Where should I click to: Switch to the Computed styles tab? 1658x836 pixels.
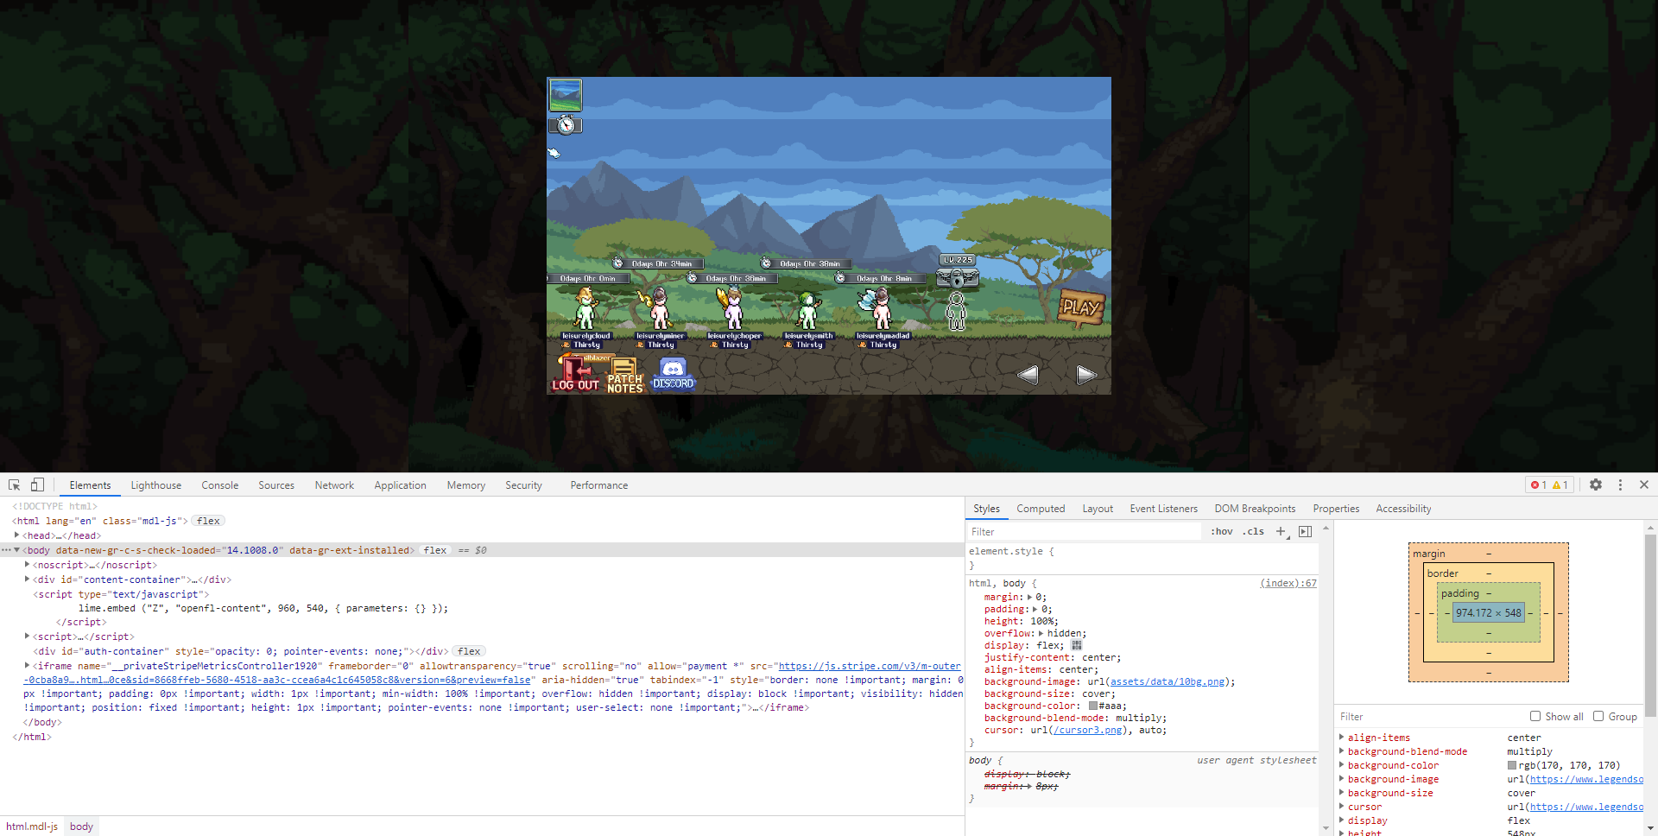[1041, 509]
